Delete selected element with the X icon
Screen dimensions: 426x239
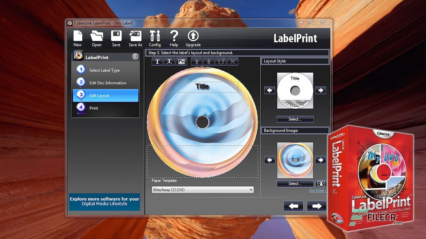[x=232, y=61]
